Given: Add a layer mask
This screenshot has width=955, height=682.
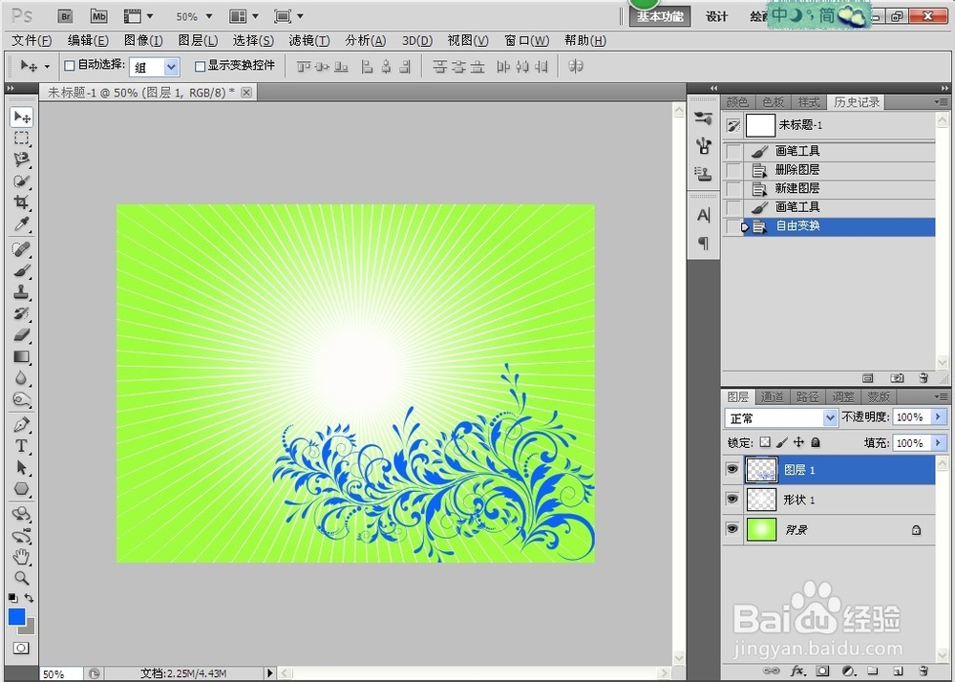Looking at the screenshot, I should click(x=823, y=671).
